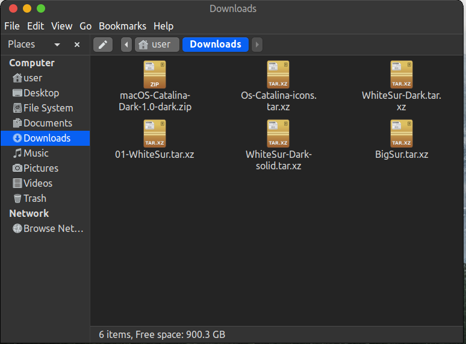Click the file name 01-WhiteSur.tar.xz
Viewport: 466px width, 344px height.
155,155
